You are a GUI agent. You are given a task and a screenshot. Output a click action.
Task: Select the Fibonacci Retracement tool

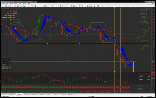pos(63,6)
